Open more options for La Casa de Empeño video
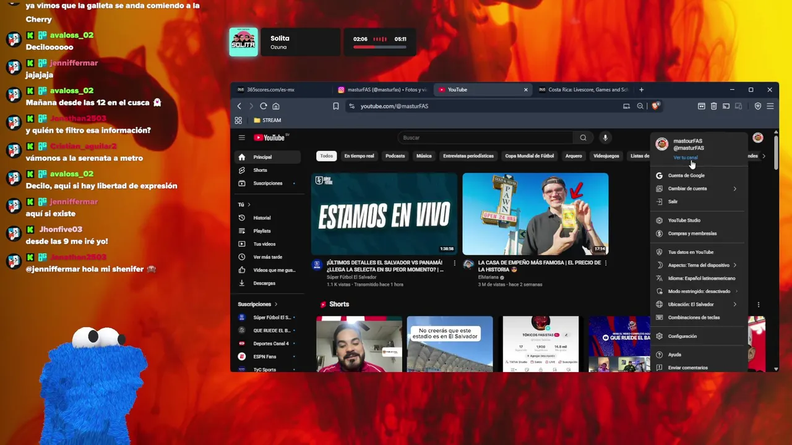The height and width of the screenshot is (445, 792). pyautogui.click(x=606, y=263)
